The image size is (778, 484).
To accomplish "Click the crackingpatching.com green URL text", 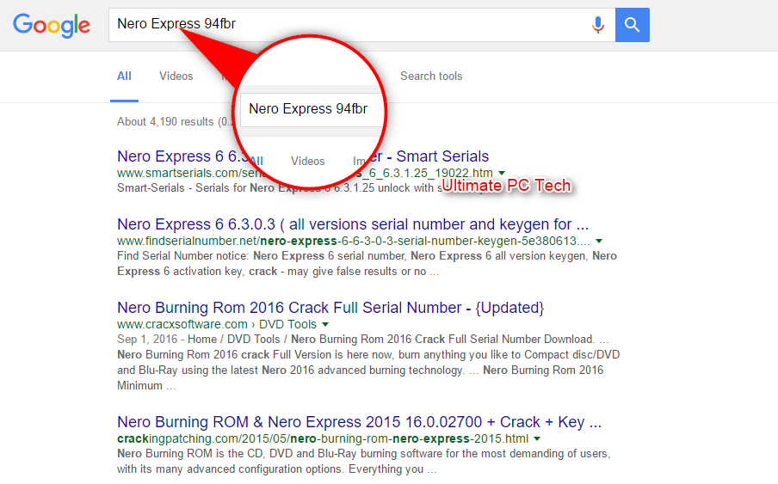I will coord(323,439).
